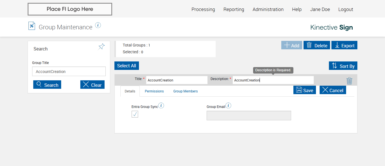Save the group changes
This screenshot has width=385, height=166.
tap(305, 90)
